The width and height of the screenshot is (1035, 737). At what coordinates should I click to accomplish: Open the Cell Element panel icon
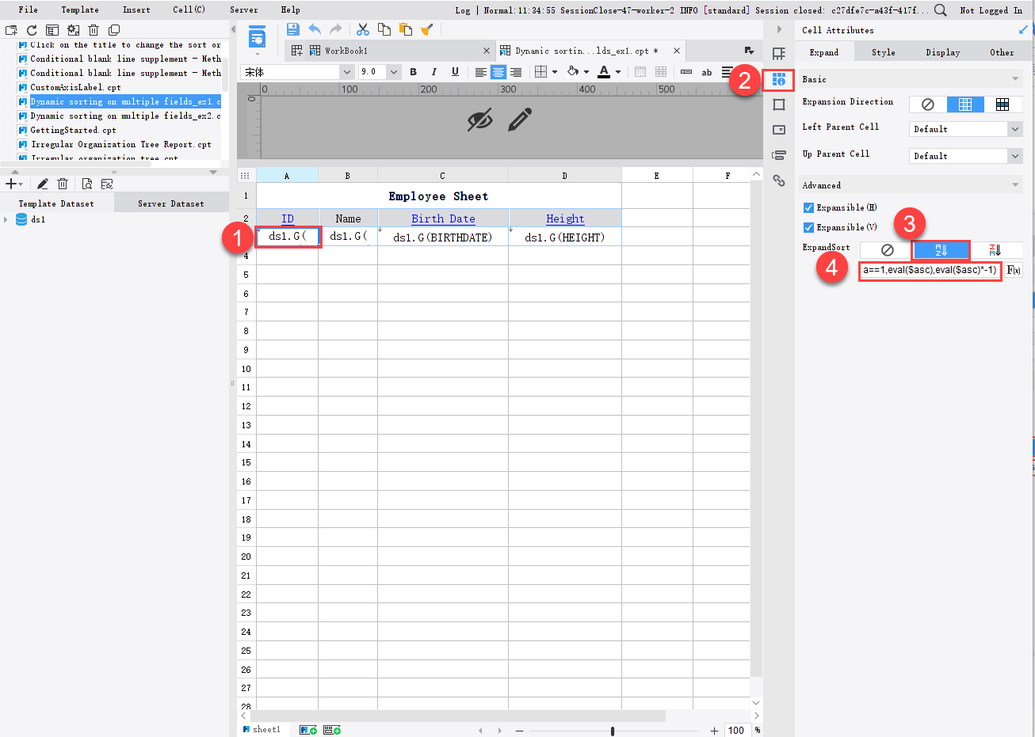pos(779,54)
